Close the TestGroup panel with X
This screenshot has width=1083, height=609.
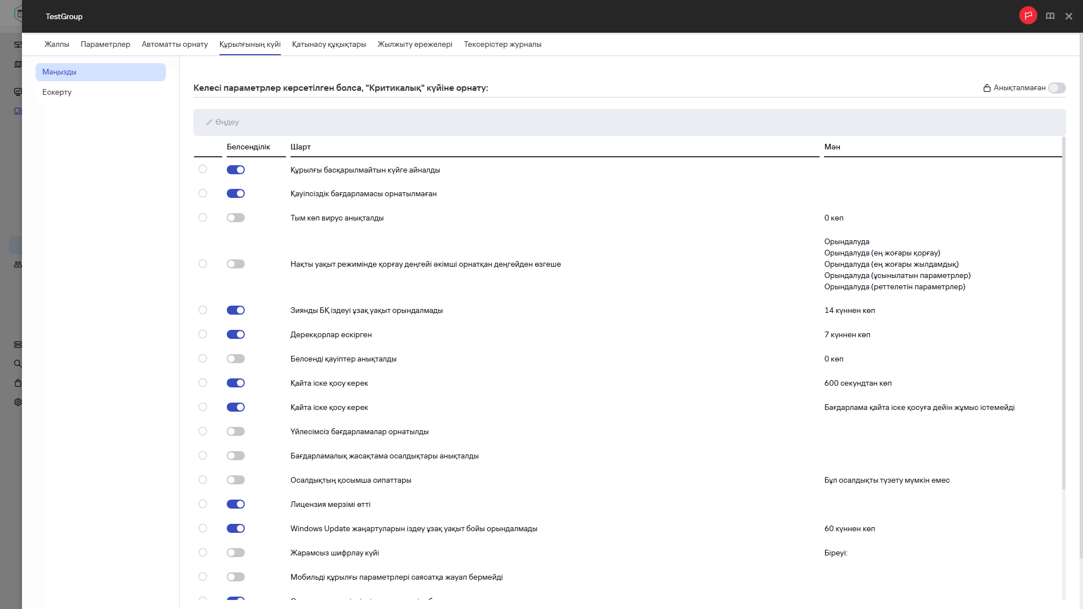tap(1068, 16)
